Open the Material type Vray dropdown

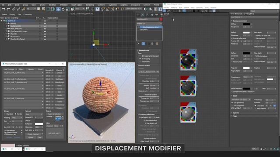click(34, 114)
